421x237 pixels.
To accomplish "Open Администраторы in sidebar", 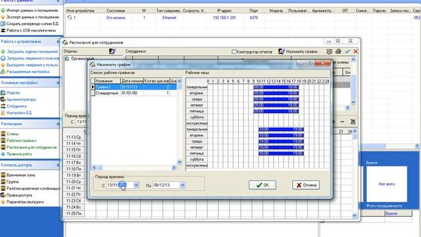I will (x=21, y=99).
